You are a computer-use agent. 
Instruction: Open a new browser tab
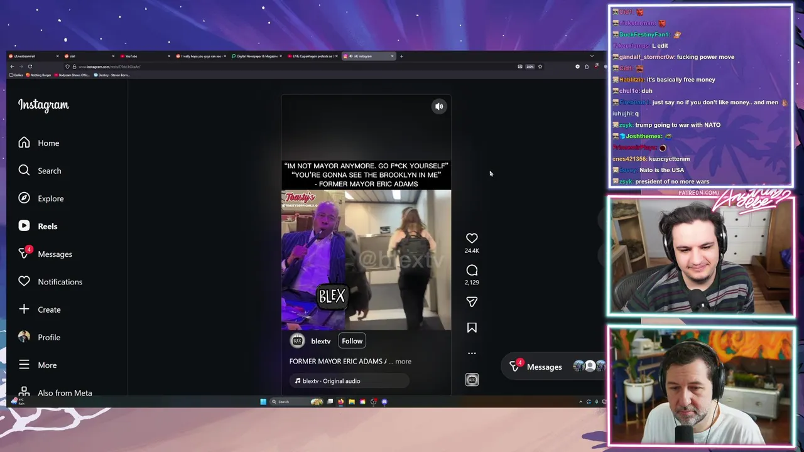tap(402, 56)
